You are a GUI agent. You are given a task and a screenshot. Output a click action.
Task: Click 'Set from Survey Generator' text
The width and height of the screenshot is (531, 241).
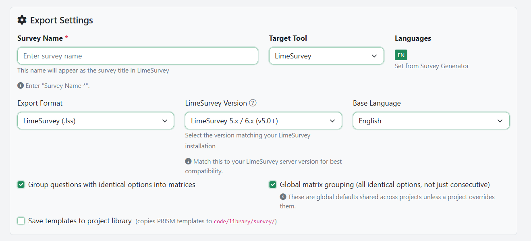(x=432, y=66)
